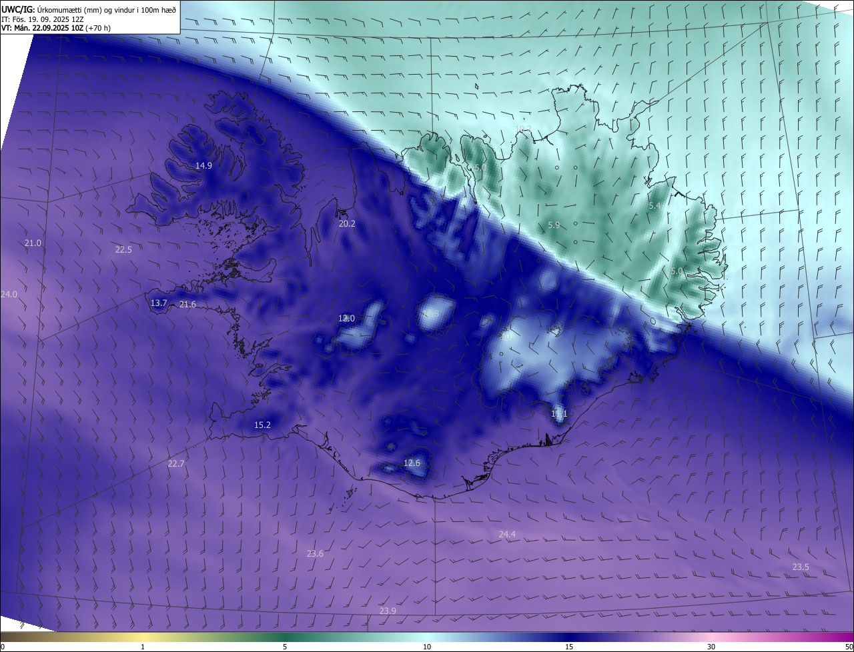Click the map value 5.4
Viewport: 854px width, 652px height.
point(655,207)
